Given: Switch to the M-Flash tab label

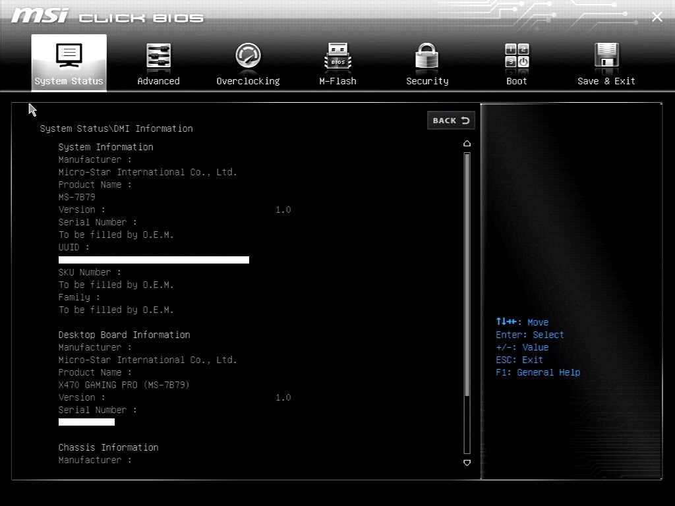Looking at the screenshot, I should coord(338,81).
